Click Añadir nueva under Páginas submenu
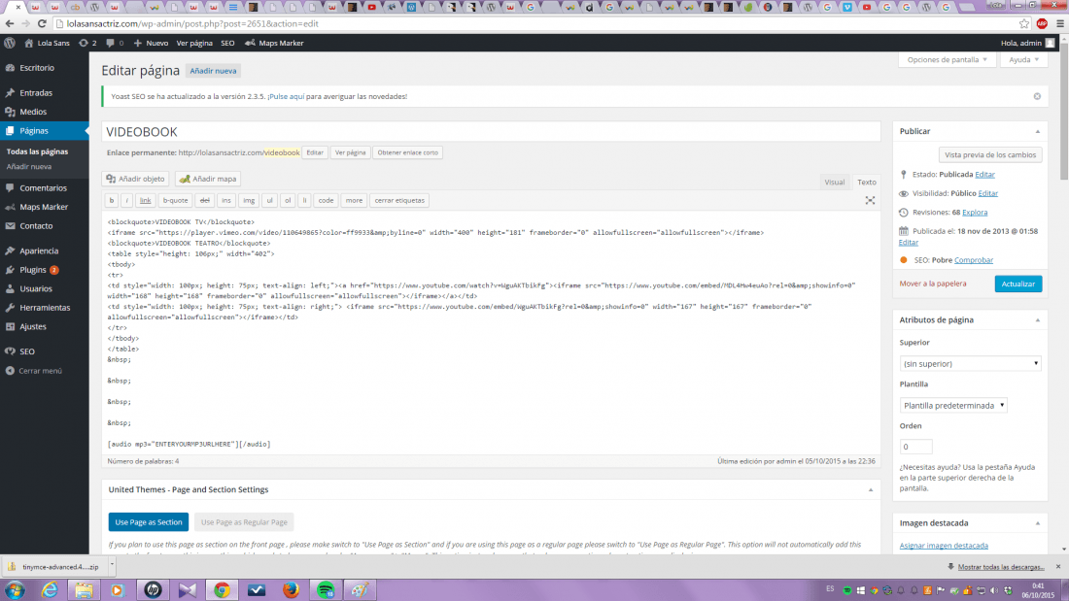Image resolution: width=1069 pixels, height=601 pixels. click(28, 167)
